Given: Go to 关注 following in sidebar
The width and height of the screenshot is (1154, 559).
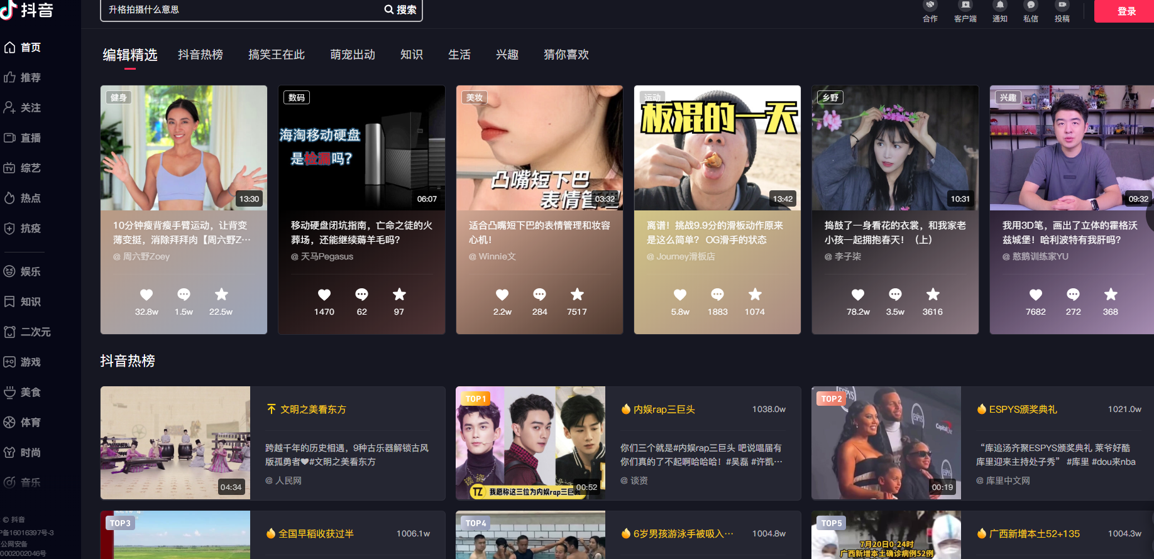Looking at the screenshot, I should [23, 108].
